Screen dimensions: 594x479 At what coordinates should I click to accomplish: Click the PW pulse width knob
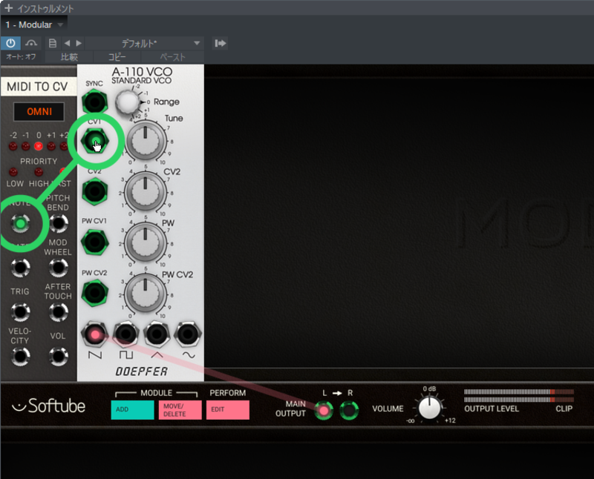click(146, 243)
